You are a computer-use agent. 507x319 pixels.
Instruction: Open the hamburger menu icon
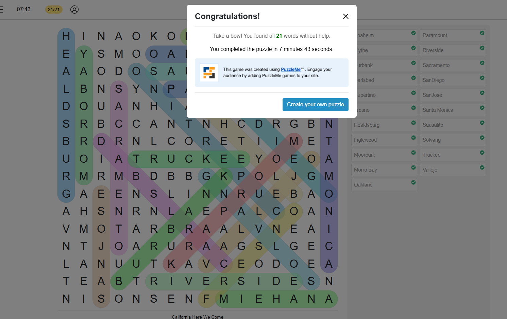click(x=1, y=10)
